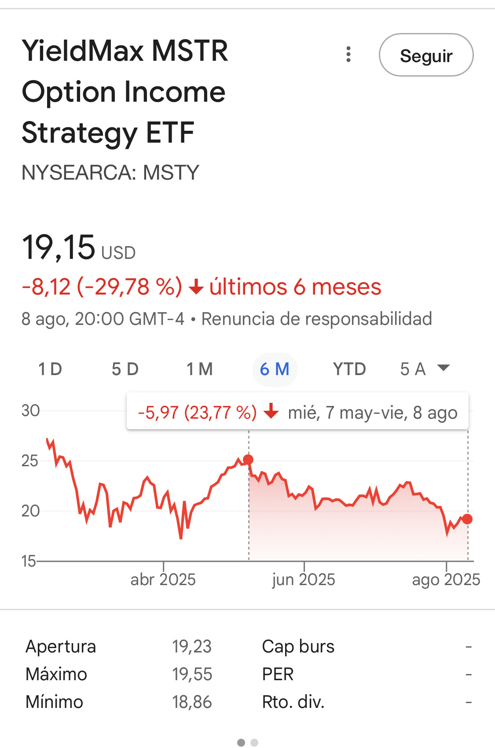495x748 pixels.
Task: Open the three-dot more options menu
Action: coord(348,55)
